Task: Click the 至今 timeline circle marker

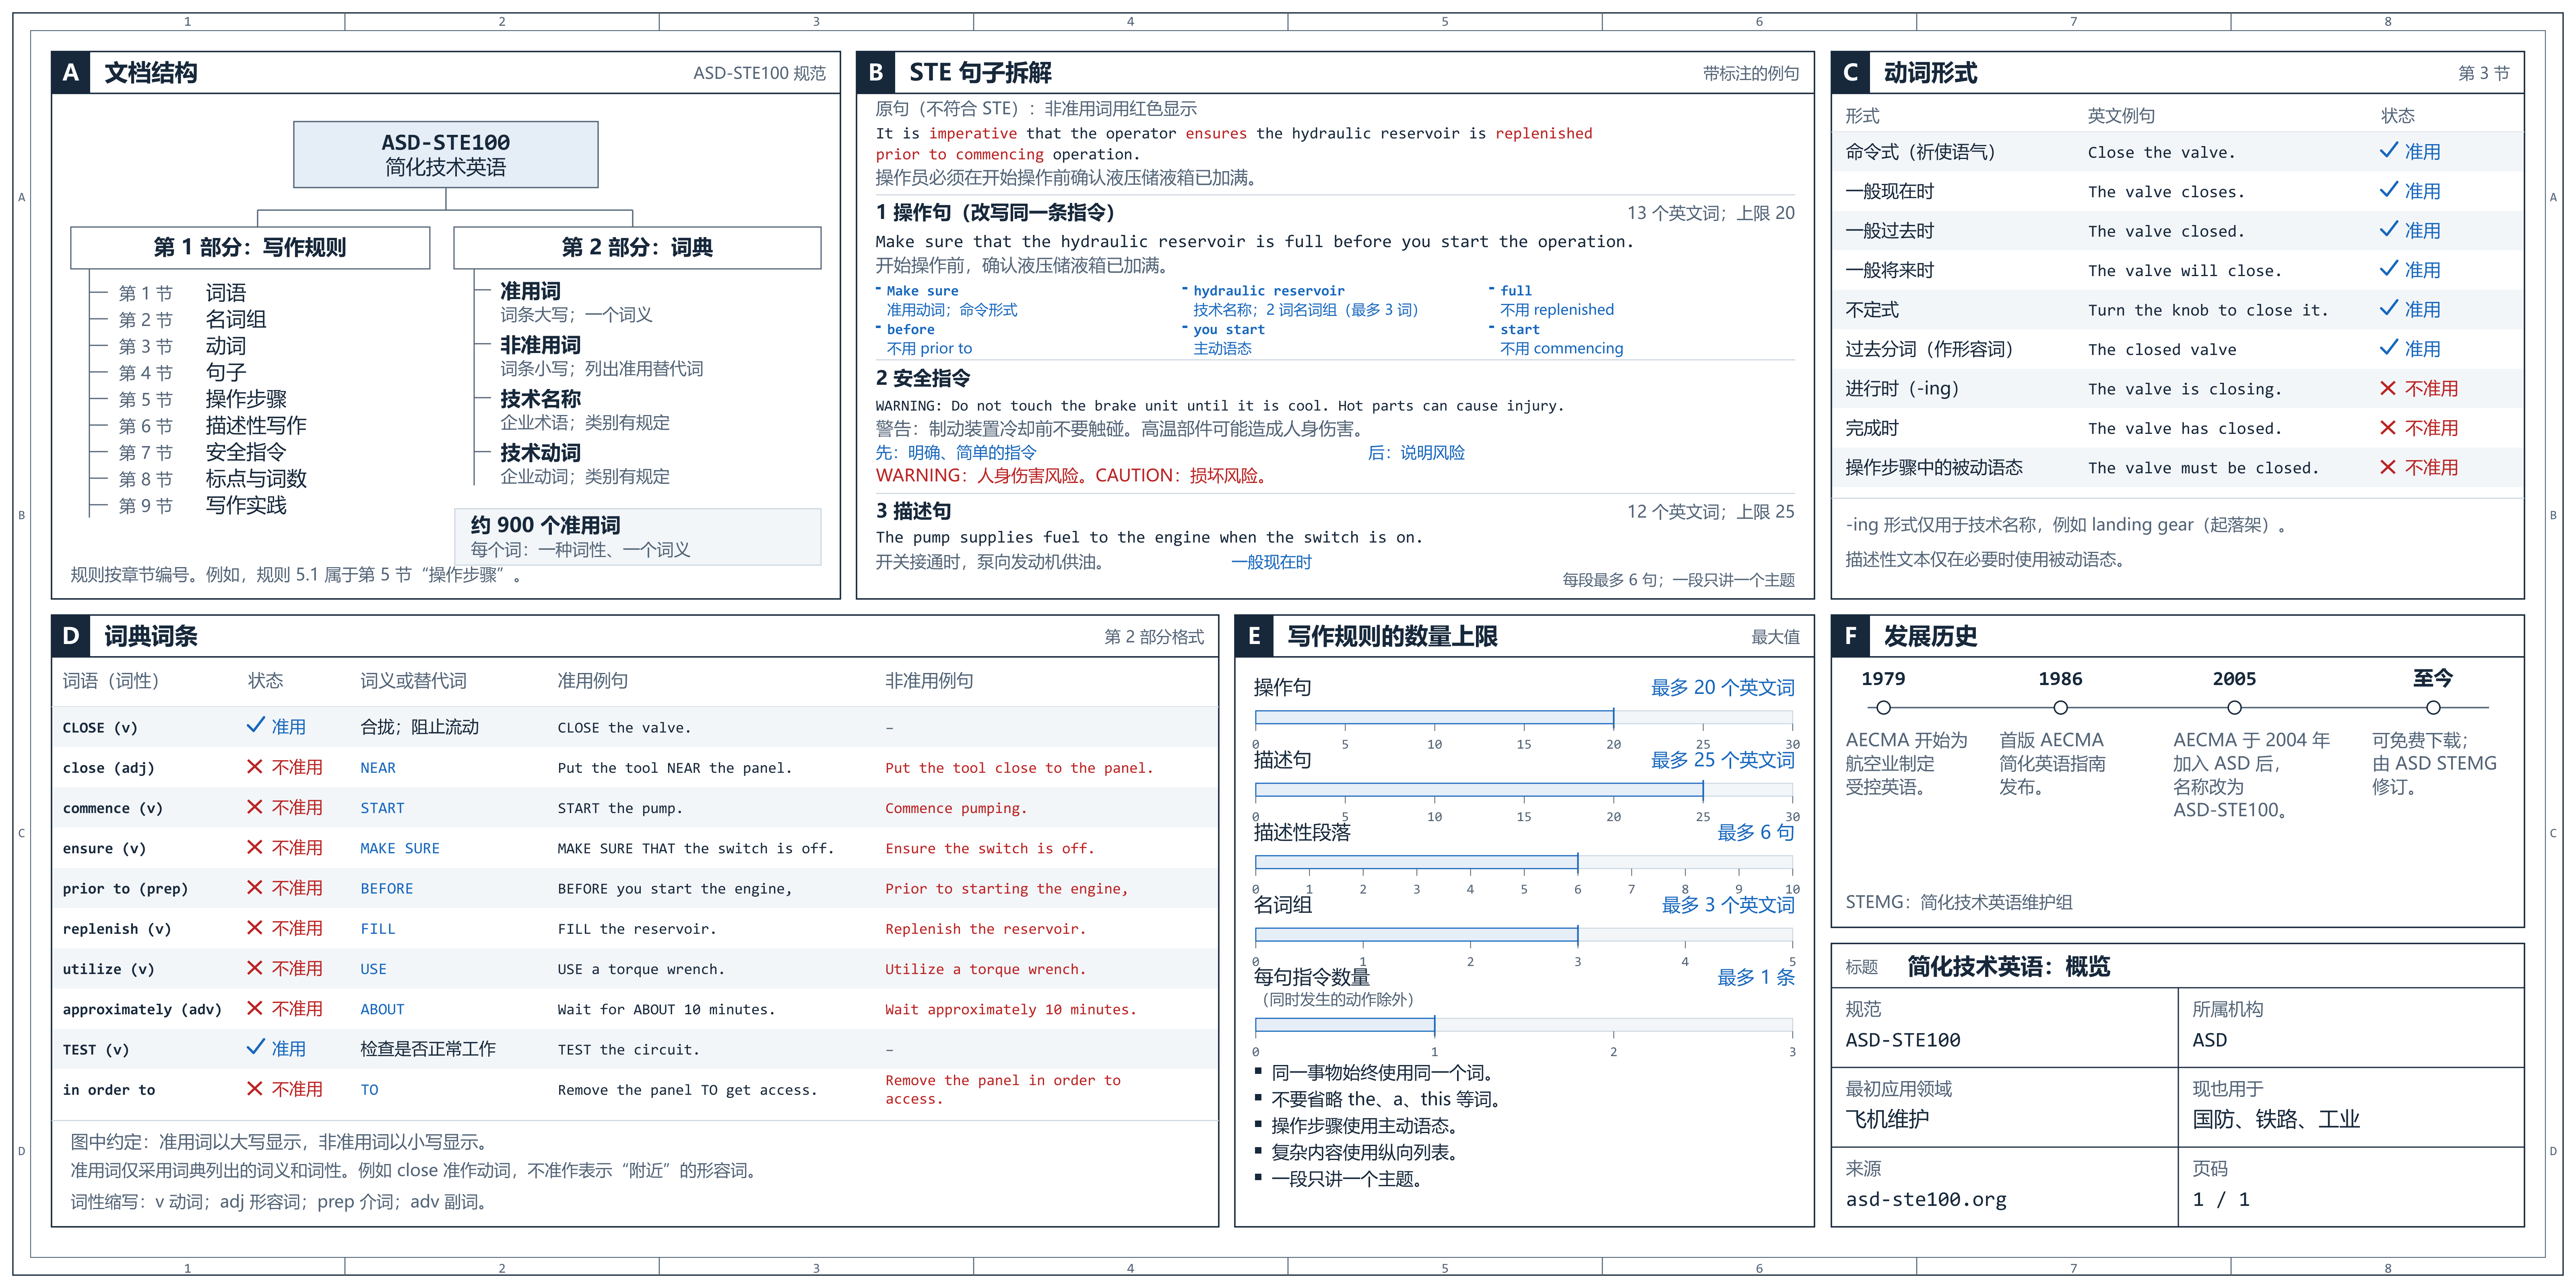Action: coord(2433,708)
